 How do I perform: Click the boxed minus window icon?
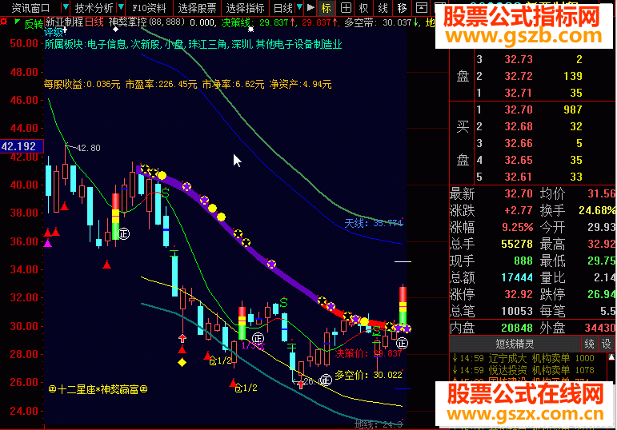tap(422, 7)
